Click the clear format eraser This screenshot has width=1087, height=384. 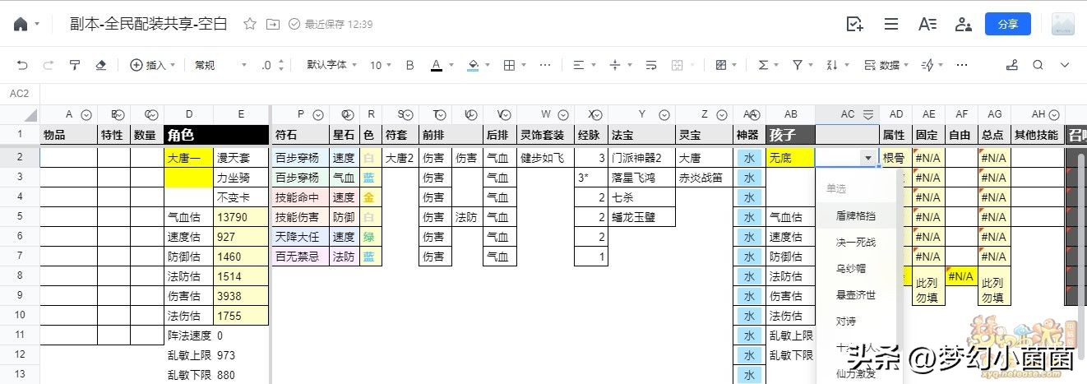(x=101, y=65)
